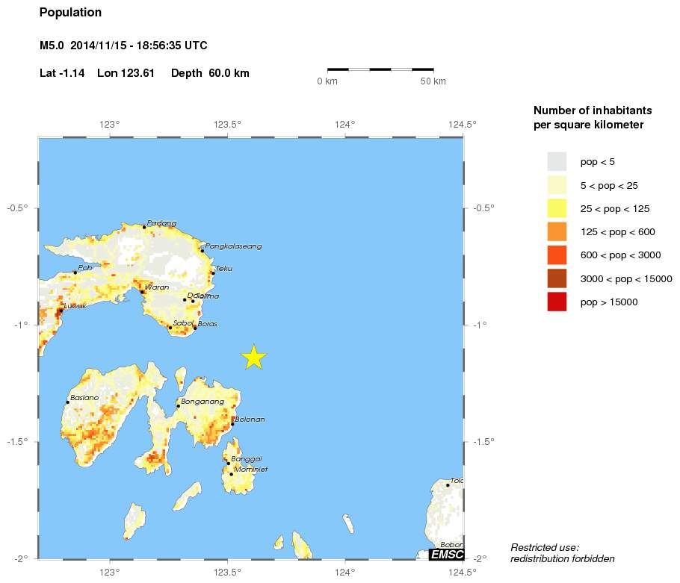Click the Banggai city marker
The image size is (680, 583).
tap(229, 464)
